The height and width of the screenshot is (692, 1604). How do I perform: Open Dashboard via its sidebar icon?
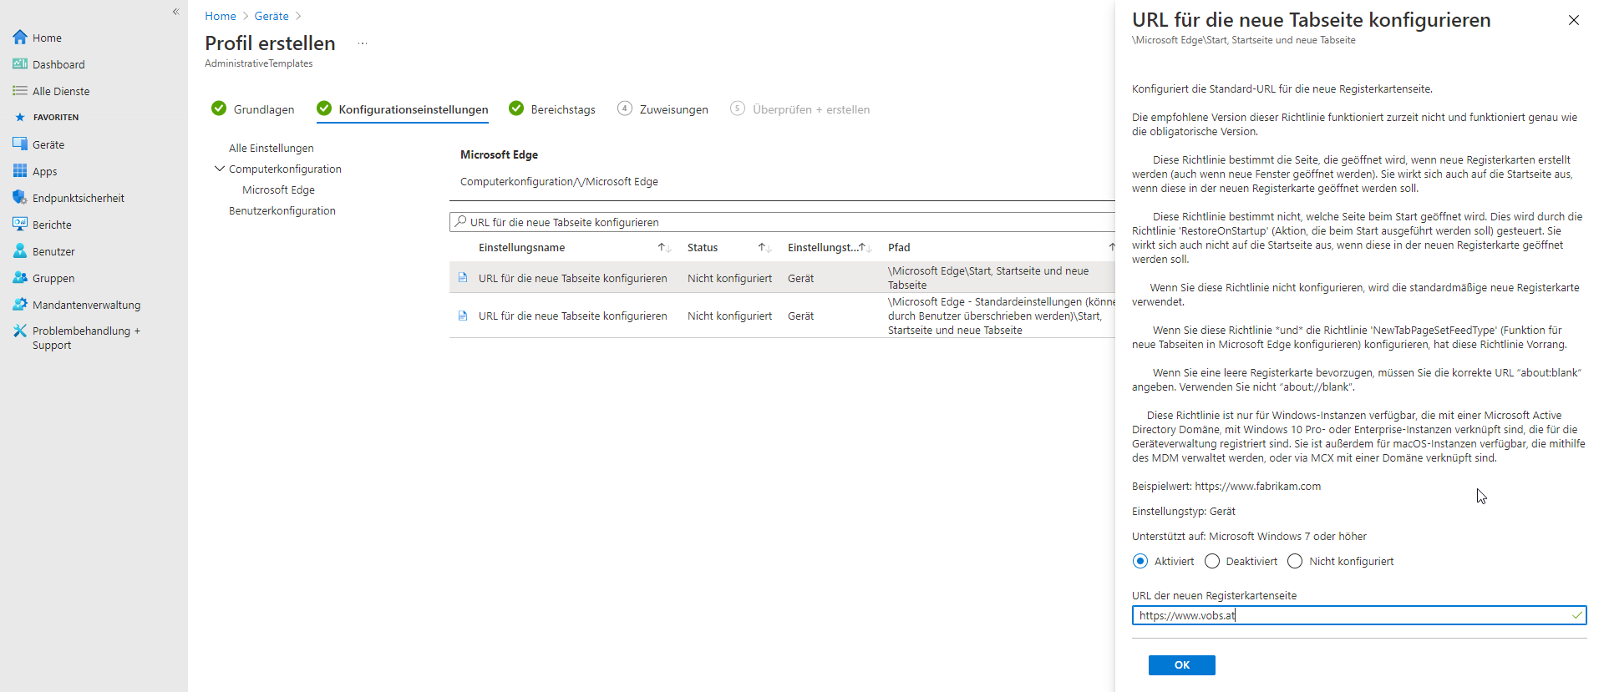[x=20, y=64]
